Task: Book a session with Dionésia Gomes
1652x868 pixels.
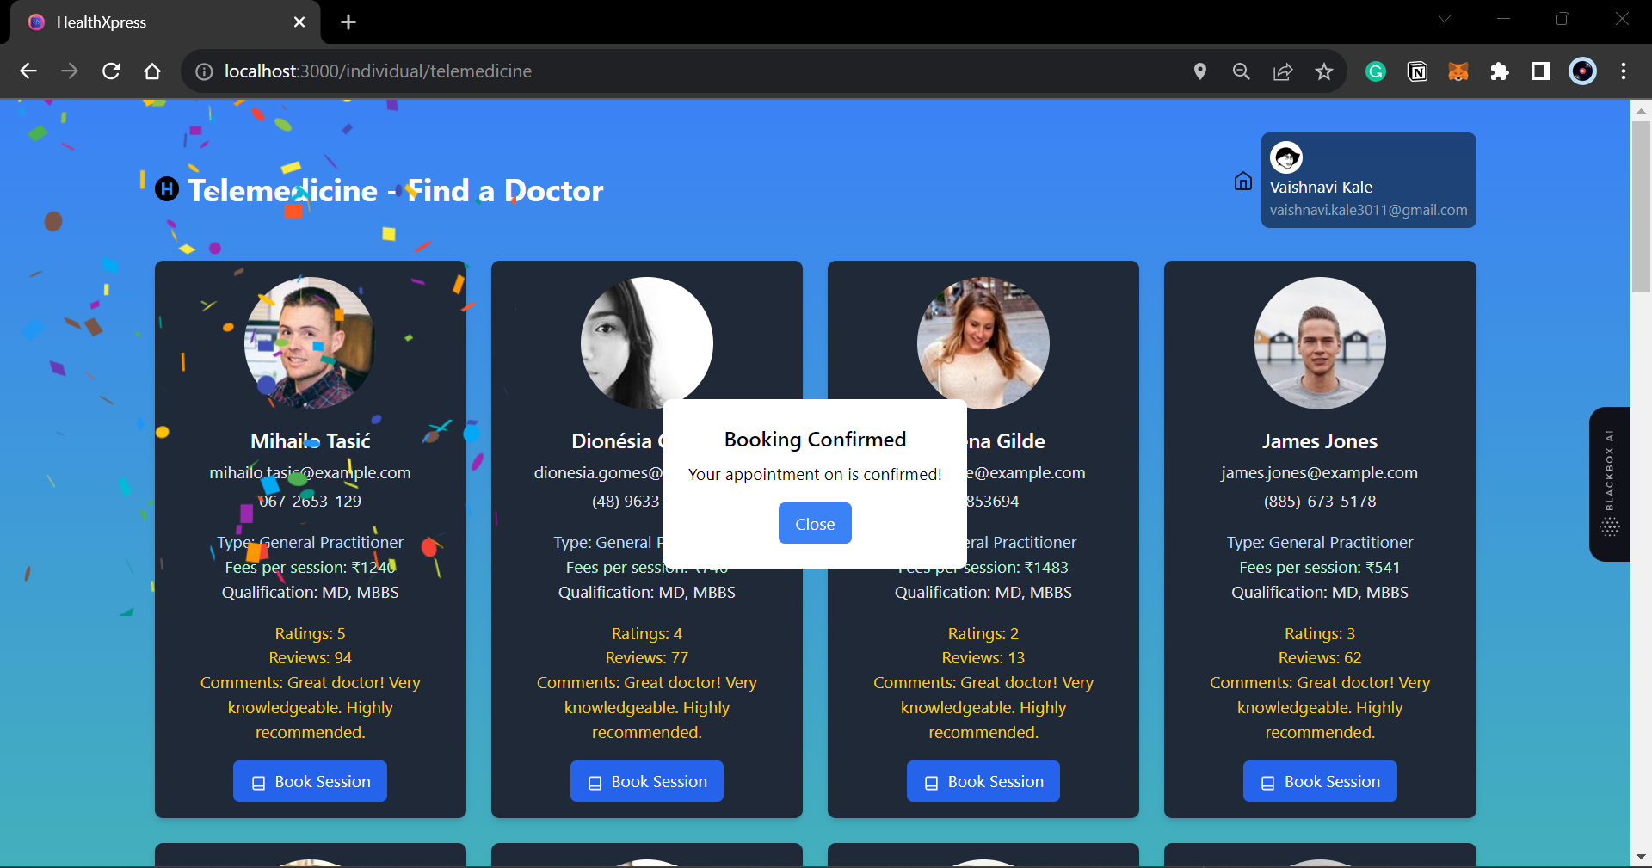Action: 647,781
